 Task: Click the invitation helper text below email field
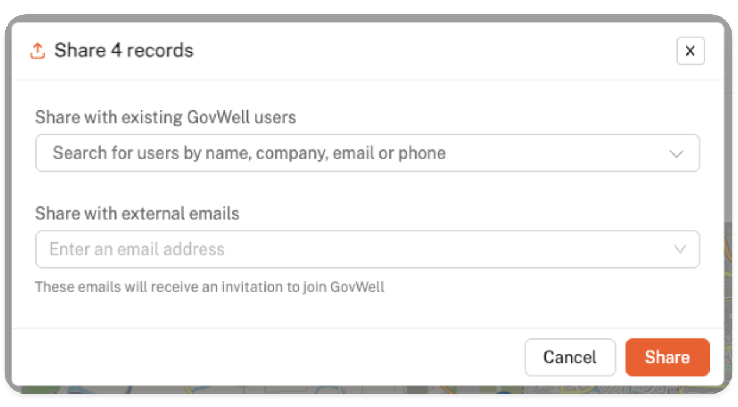(210, 287)
